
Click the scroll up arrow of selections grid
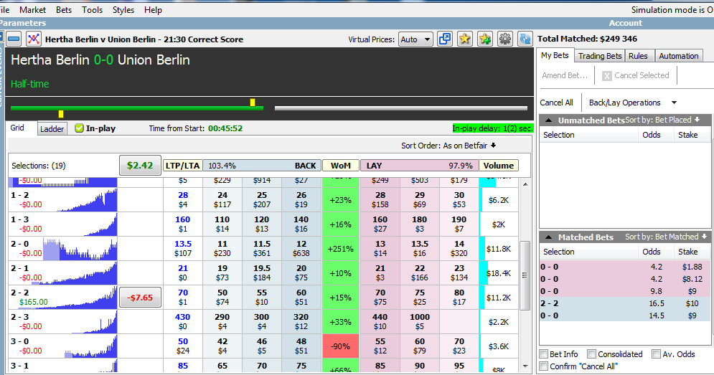pos(525,184)
